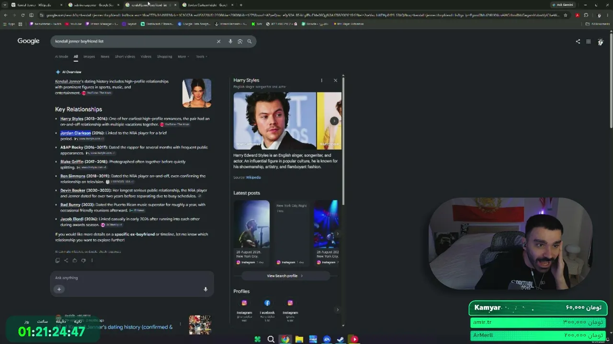This screenshot has height=344, width=613.
Task: Give thumbs down to AI Overview
Action: click(83, 260)
